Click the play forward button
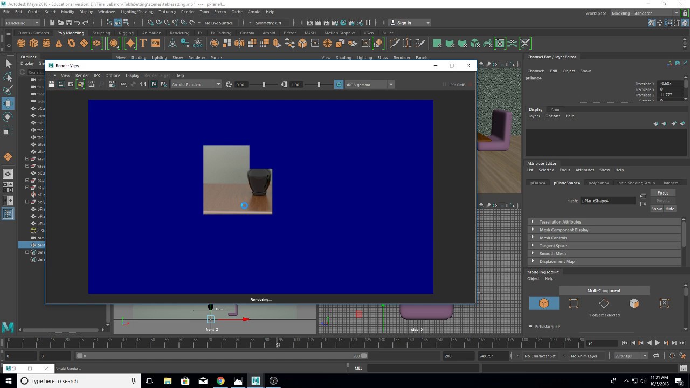Image resolution: width=690 pixels, height=388 pixels. 657,343
